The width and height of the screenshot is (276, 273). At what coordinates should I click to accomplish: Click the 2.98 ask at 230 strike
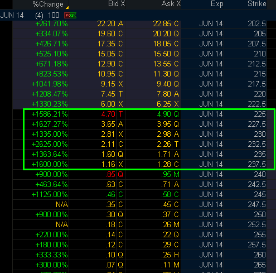point(164,134)
